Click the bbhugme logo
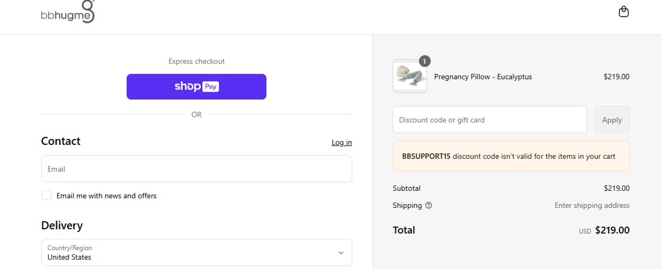Image resolution: width=662 pixels, height=269 pixels. coord(68,12)
